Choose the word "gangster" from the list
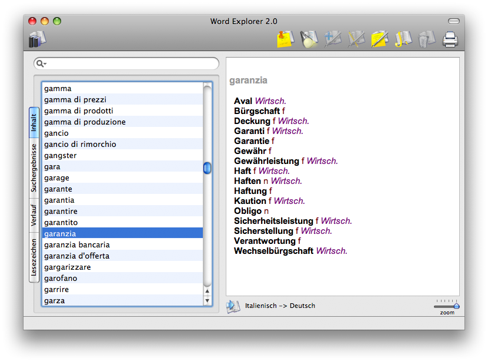 60,155
